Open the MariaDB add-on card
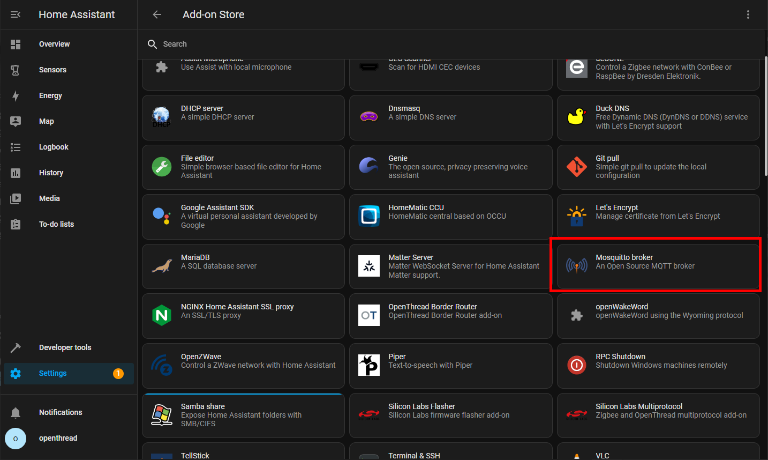Screen dimensions: 768x460 tap(243, 266)
